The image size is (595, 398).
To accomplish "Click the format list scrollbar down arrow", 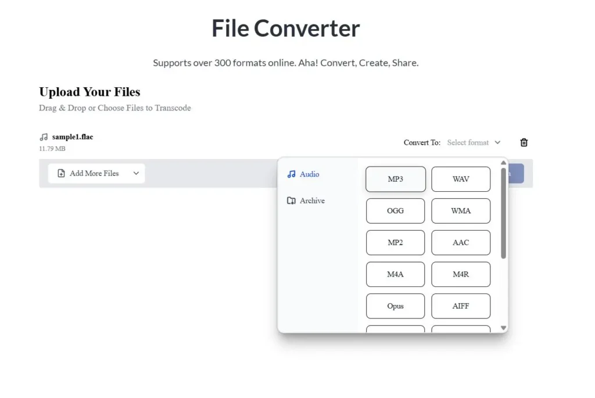I will click(503, 328).
